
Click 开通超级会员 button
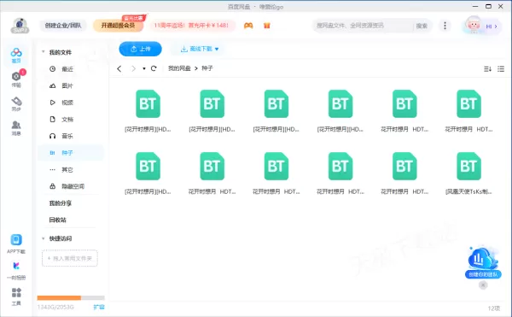[x=119, y=26]
